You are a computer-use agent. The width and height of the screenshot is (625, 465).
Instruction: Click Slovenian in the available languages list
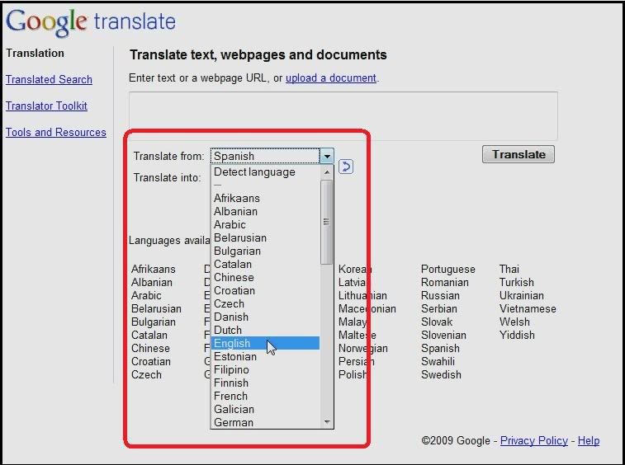pyautogui.click(x=443, y=335)
